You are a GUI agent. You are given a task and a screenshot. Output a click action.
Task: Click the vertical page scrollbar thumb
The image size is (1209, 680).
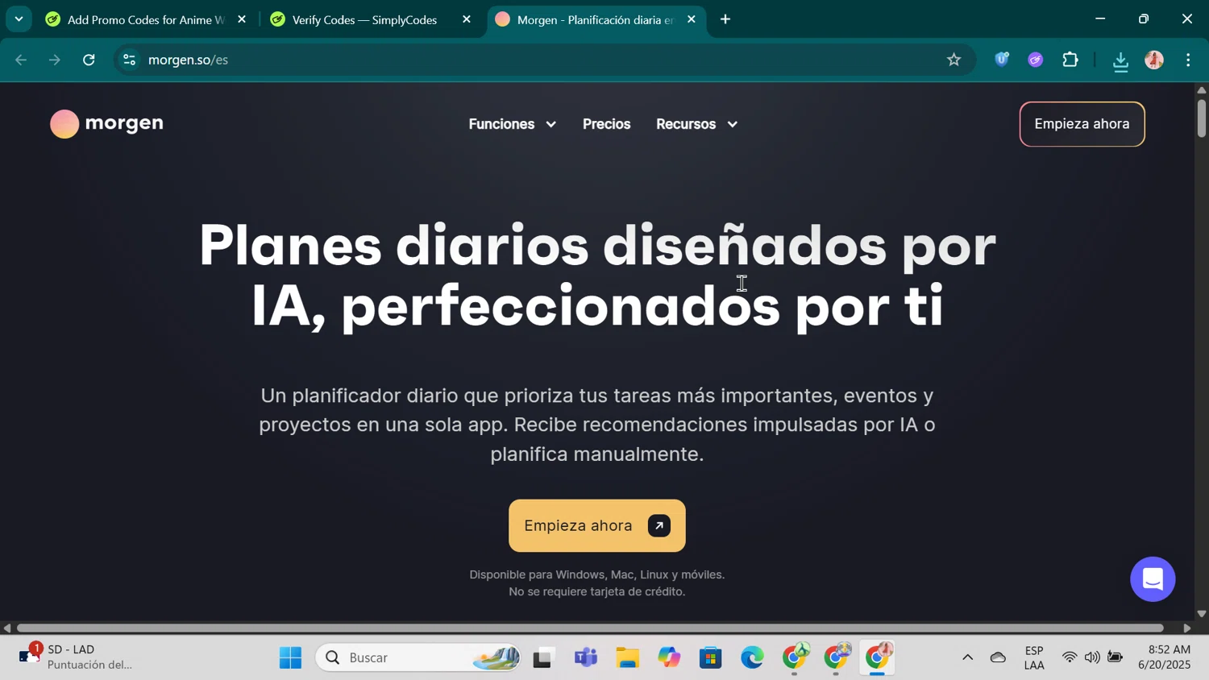coord(1201,118)
